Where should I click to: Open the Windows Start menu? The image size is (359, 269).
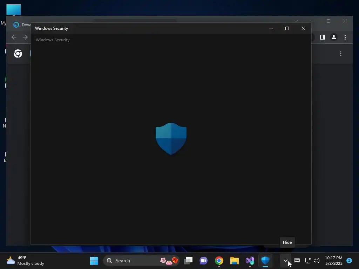click(94, 261)
